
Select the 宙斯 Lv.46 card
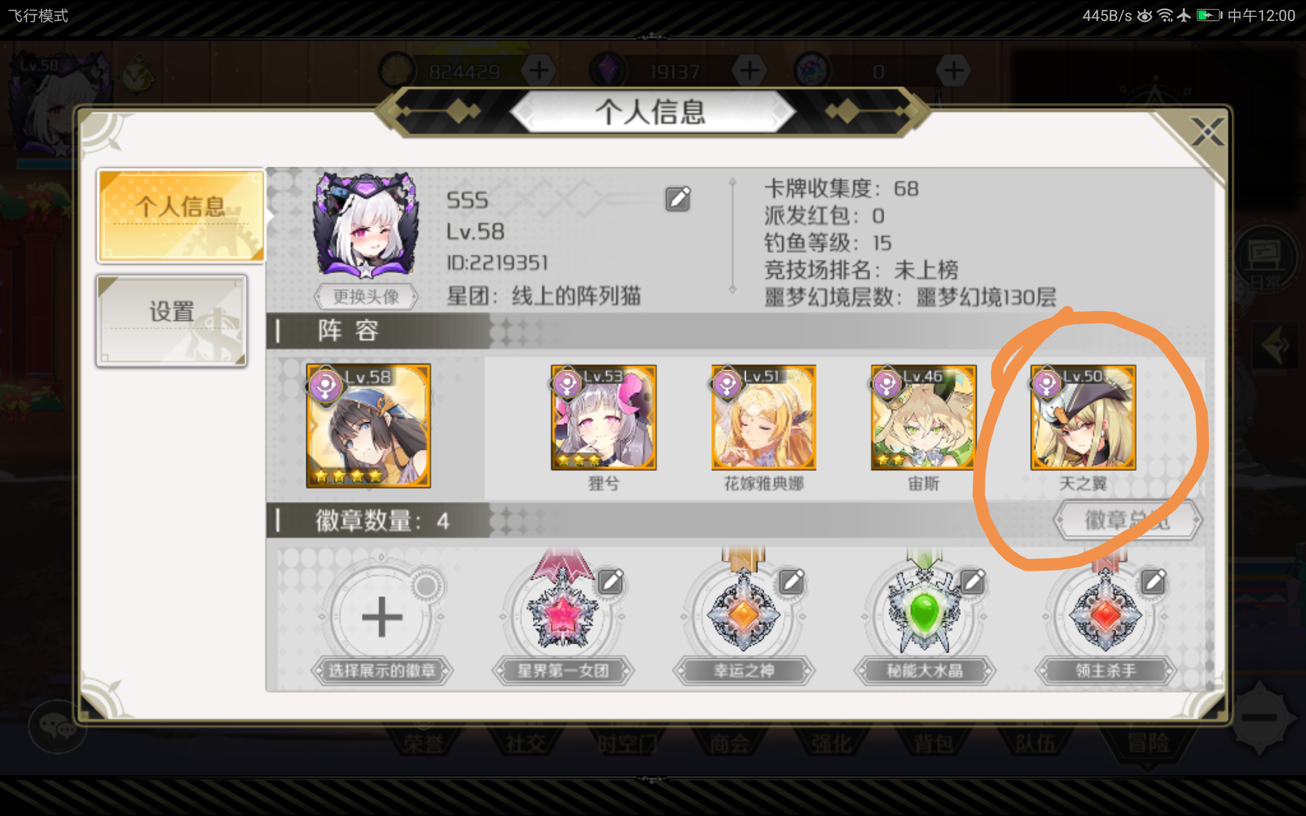coord(923,417)
